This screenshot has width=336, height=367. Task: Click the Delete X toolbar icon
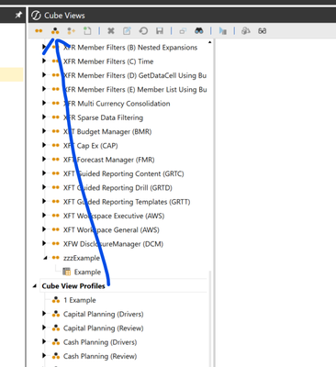coord(111,31)
